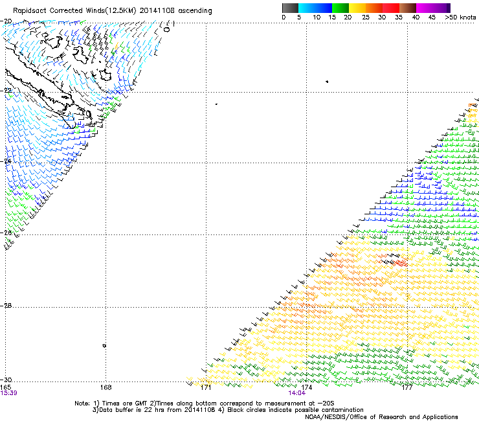The height and width of the screenshot is (421, 479).
Task: Click the purple time stamp '14:04'
Action: pyautogui.click(x=297, y=393)
